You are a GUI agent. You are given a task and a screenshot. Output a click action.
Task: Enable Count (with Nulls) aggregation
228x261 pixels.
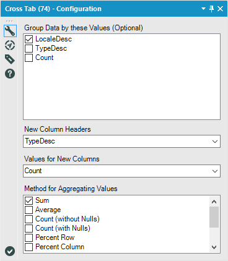[x=28, y=228]
